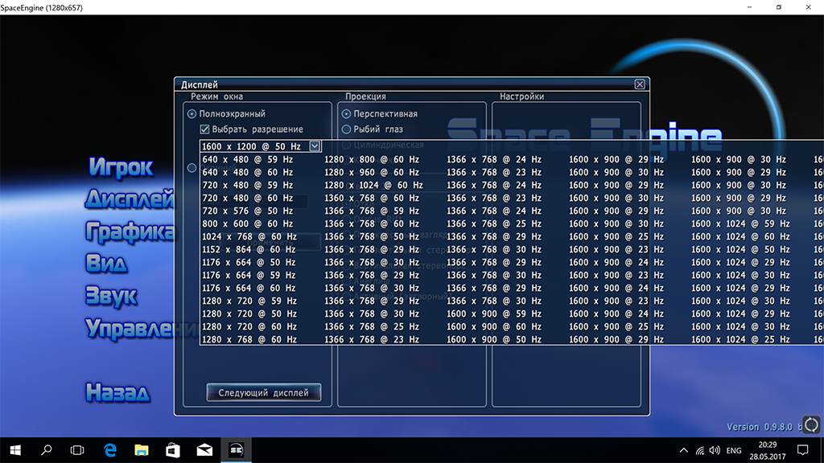Go back with the Назад menu item
Viewport: 824px width, 463px height.
[x=117, y=392]
